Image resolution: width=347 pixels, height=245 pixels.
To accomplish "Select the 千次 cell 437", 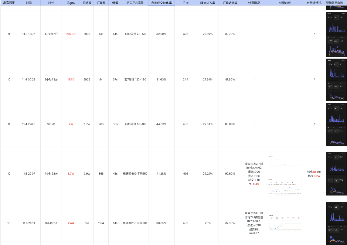I will pyautogui.click(x=186, y=34).
